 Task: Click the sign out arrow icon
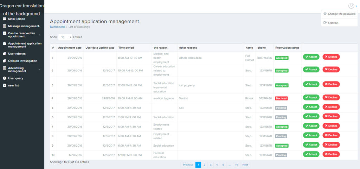click(325, 23)
